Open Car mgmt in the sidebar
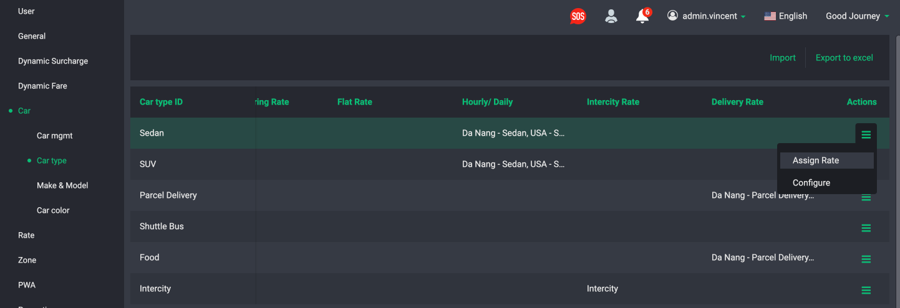This screenshot has height=308, width=900. click(55, 136)
